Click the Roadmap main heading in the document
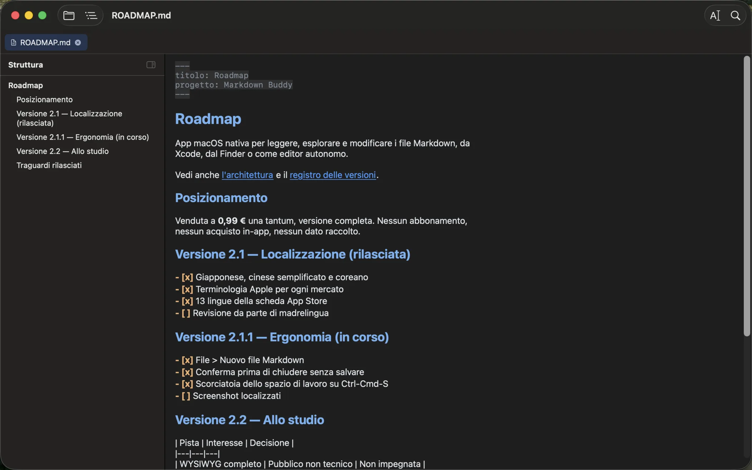 pos(208,119)
